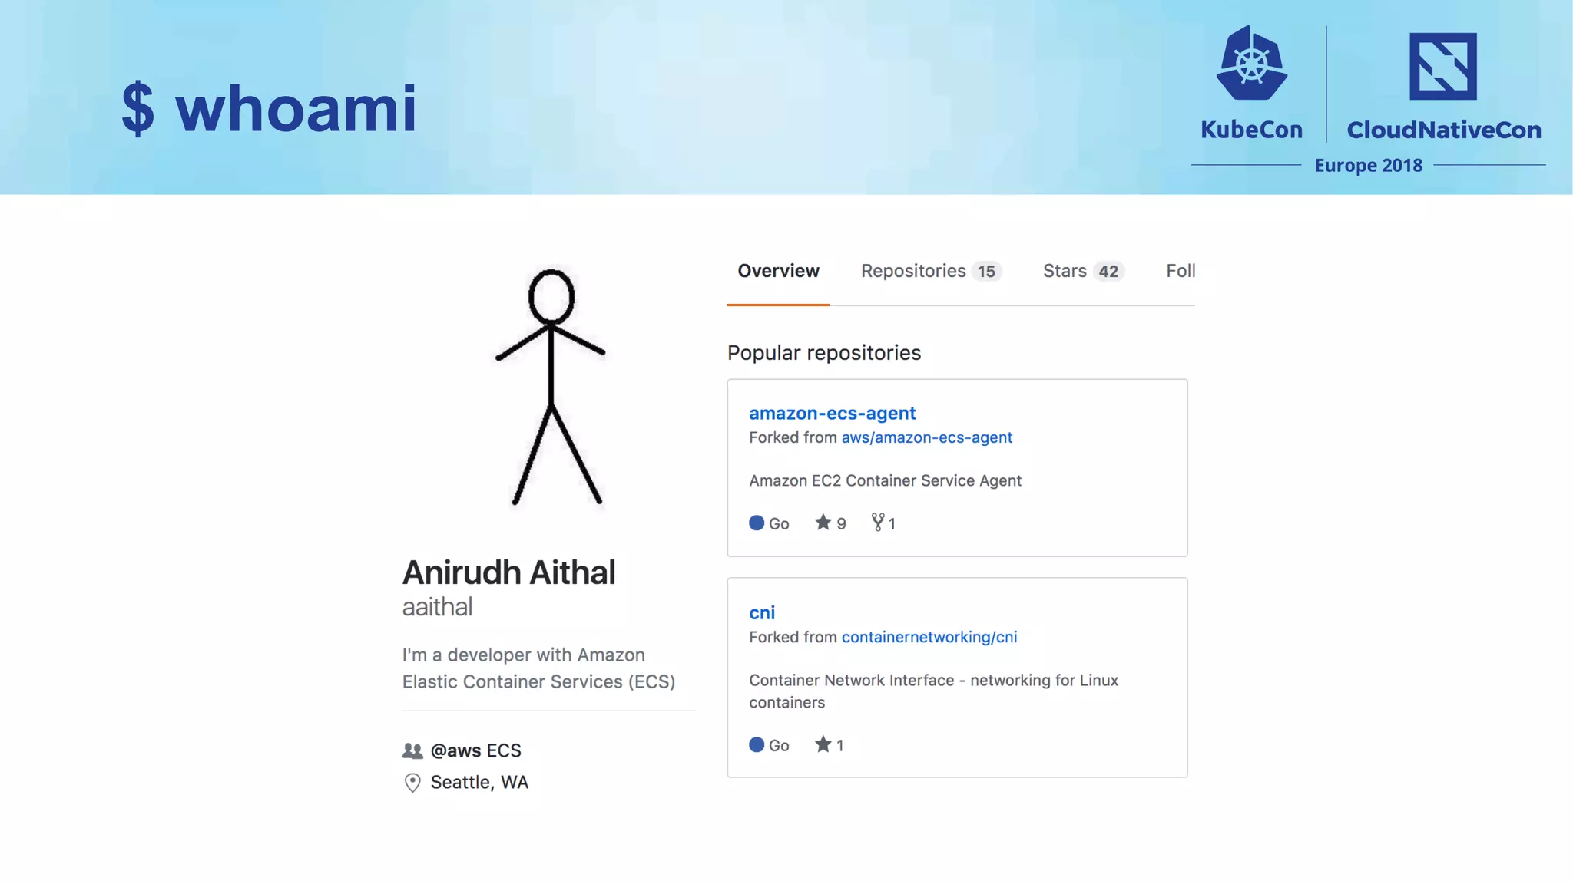Viewport: 1573px width, 884px height.
Task: Switch to the Overview tab
Action: click(778, 271)
